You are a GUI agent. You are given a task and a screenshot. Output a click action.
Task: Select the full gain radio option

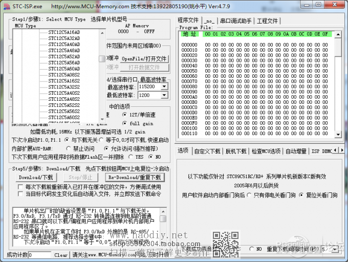tap(125, 123)
